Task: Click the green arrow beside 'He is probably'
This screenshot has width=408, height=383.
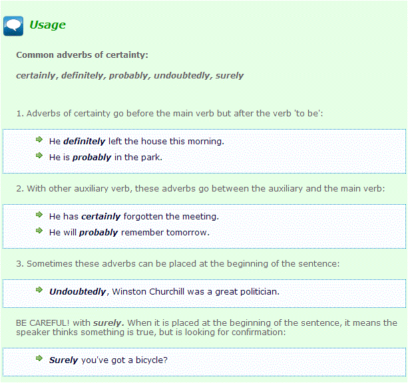Action: point(39,156)
